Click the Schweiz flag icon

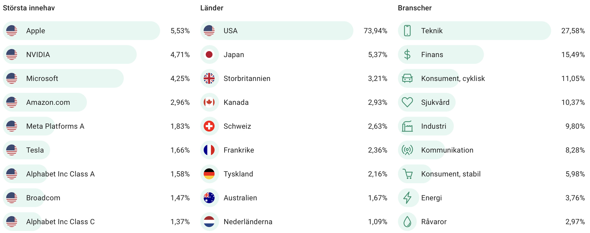tap(209, 126)
